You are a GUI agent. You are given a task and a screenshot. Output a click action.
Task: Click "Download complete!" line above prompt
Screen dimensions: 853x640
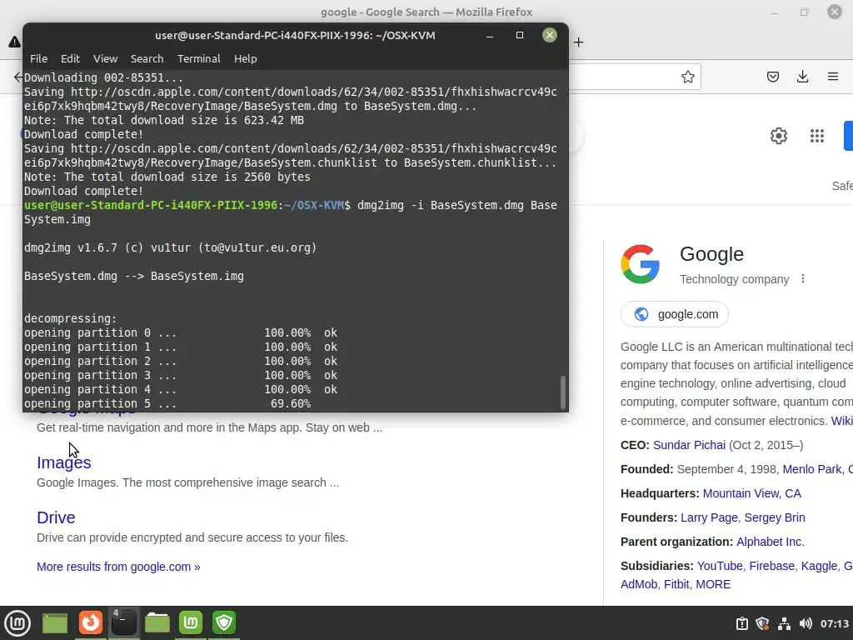click(x=84, y=191)
